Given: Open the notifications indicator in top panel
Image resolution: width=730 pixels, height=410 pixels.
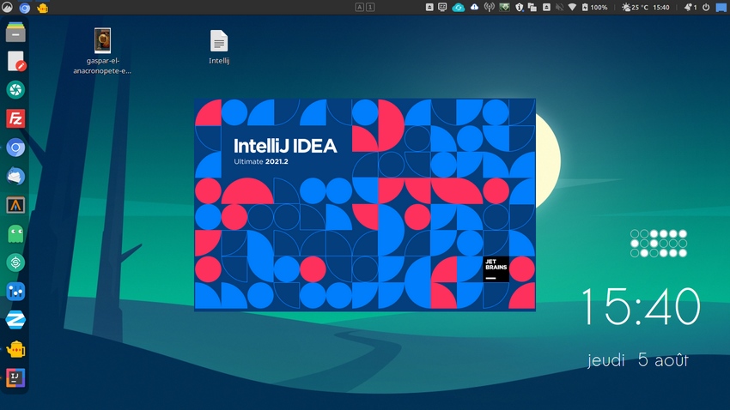Looking at the screenshot, I should [x=690, y=8].
